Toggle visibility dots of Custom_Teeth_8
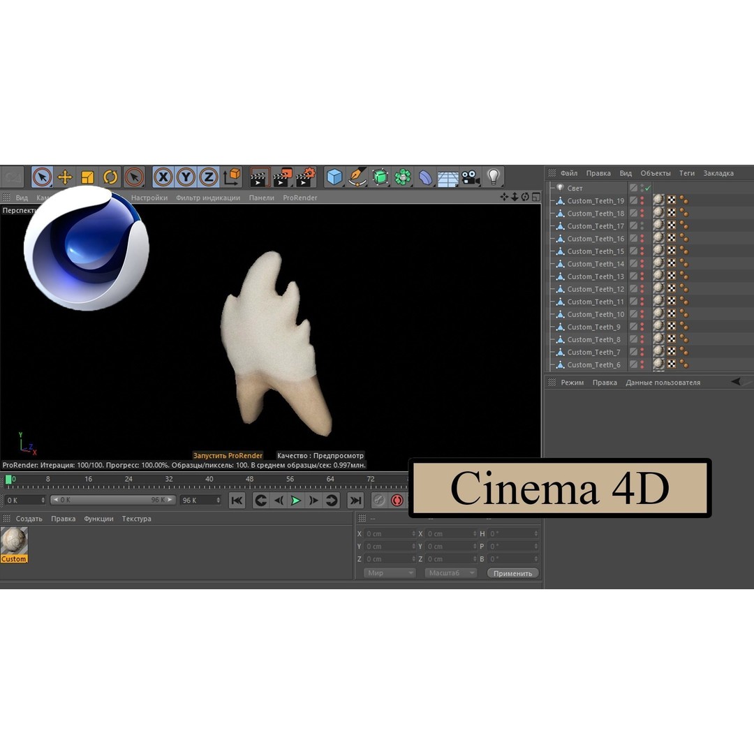 coord(642,339)
